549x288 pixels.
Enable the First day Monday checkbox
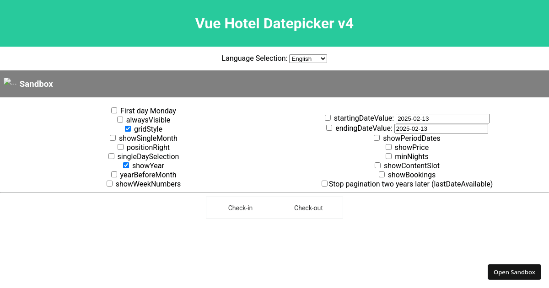point(114,110)
